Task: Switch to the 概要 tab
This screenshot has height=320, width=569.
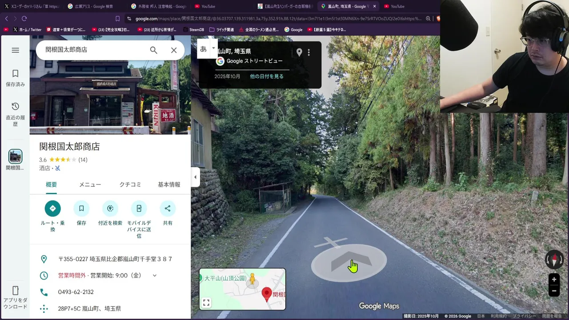Action: click(51, 184)
